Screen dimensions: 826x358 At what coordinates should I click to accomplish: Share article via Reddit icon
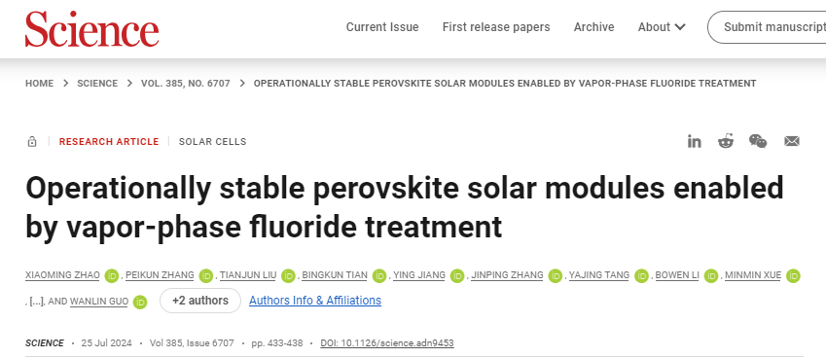point(726,141)
